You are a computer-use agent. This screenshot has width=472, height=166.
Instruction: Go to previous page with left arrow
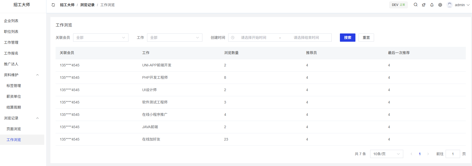[411, 154]
